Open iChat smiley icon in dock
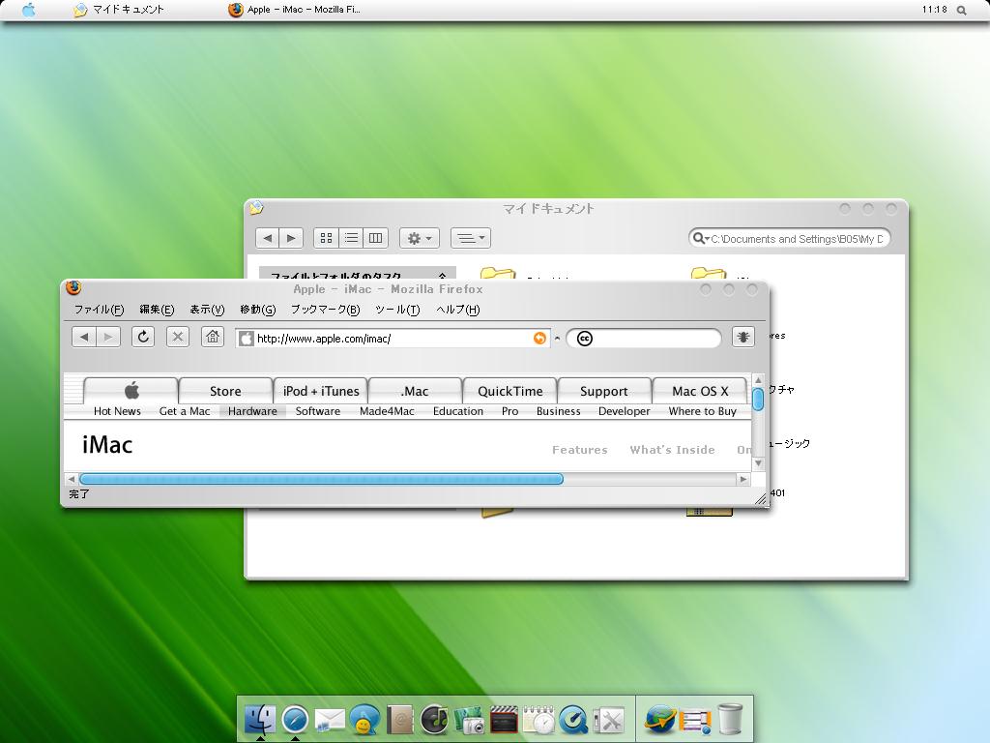The height and width of the screenshot is (743, 990). (364, 720)
